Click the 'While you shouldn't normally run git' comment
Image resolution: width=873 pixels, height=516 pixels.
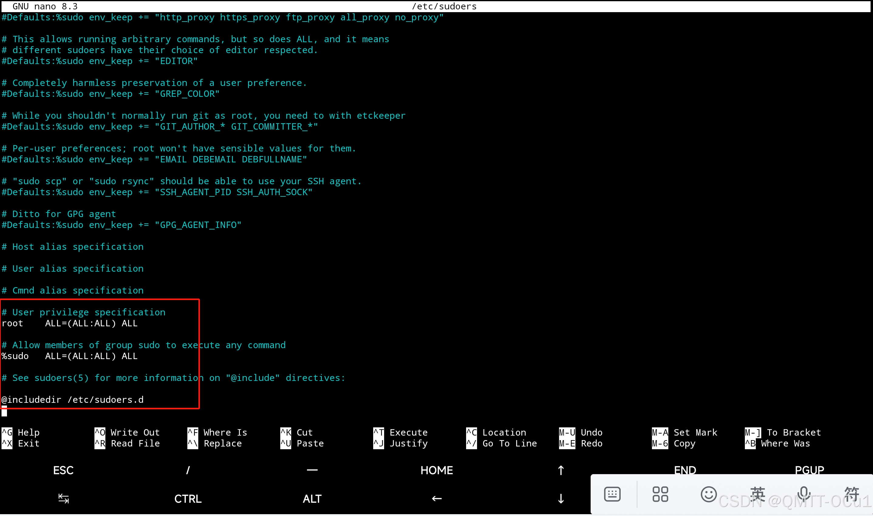click(x=203, y=116)
